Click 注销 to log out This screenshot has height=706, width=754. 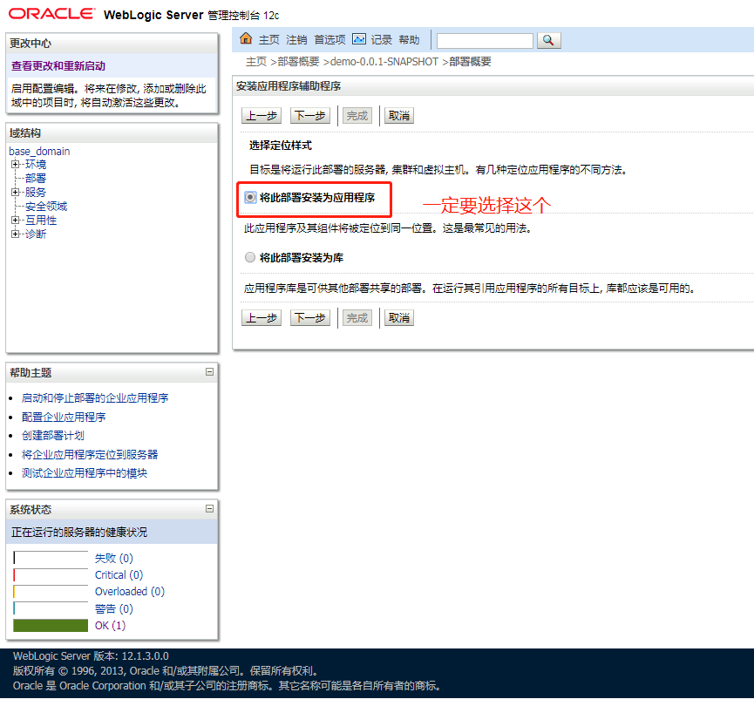pyautogui.click(x=296, y=40)
